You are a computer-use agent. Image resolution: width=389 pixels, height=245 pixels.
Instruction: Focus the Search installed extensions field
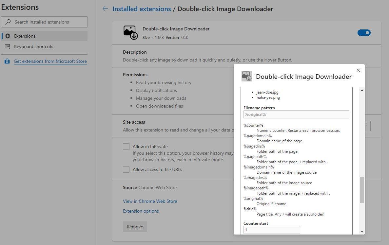(x=45, y=22)
